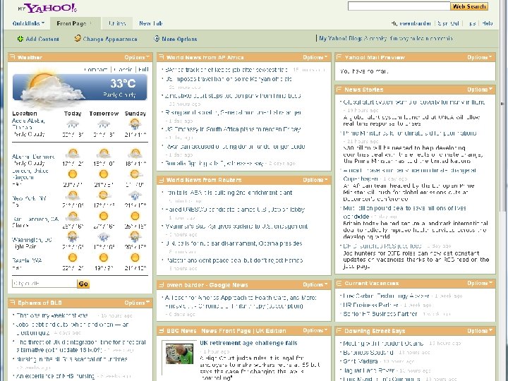Click San Francisco's Tomorrow sunny icon
The height and width of the screenshot is (381, 508).
[x=104, y=216]
